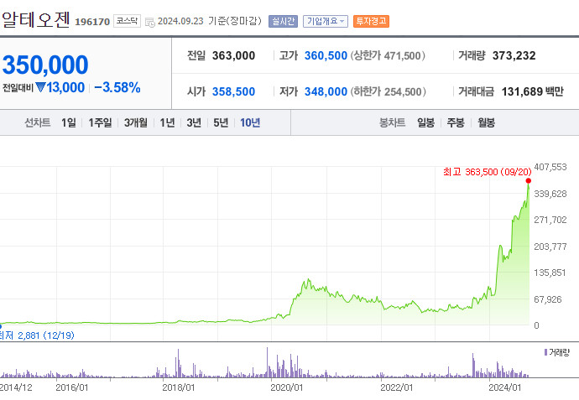
Task: Click the 알테오젠 stock name
Action: coord(36,19)
